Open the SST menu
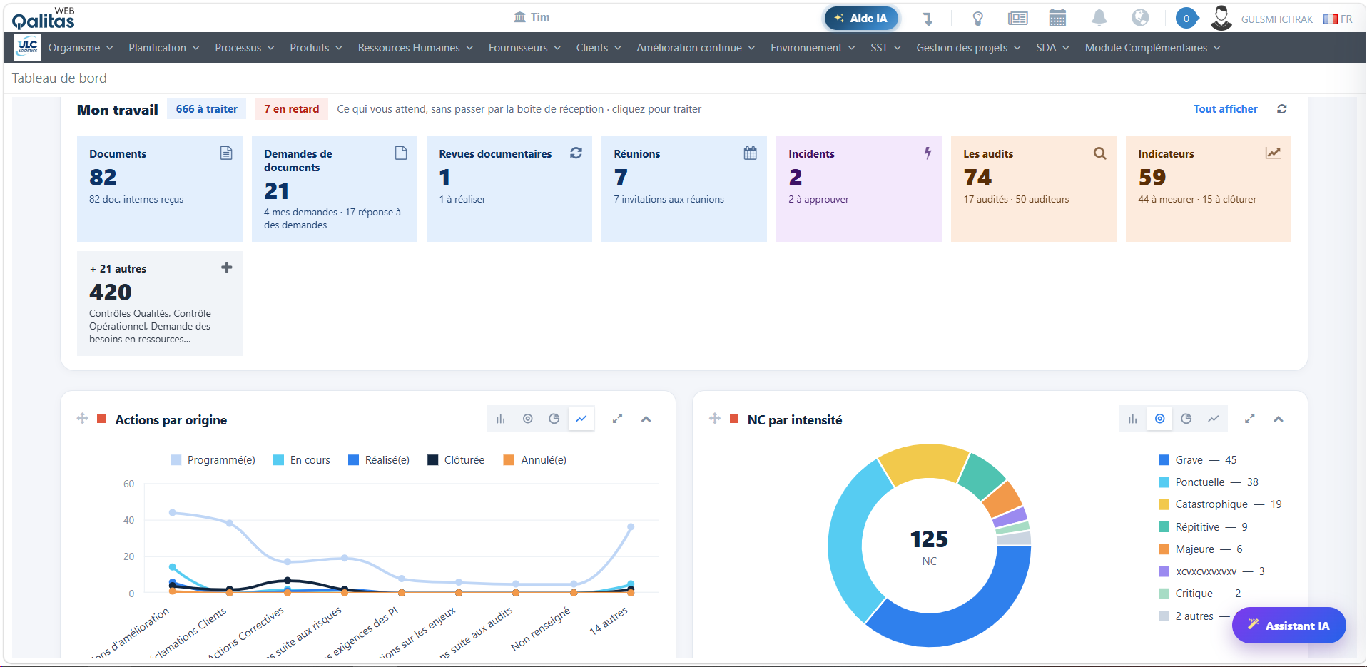 pos(886,48)
